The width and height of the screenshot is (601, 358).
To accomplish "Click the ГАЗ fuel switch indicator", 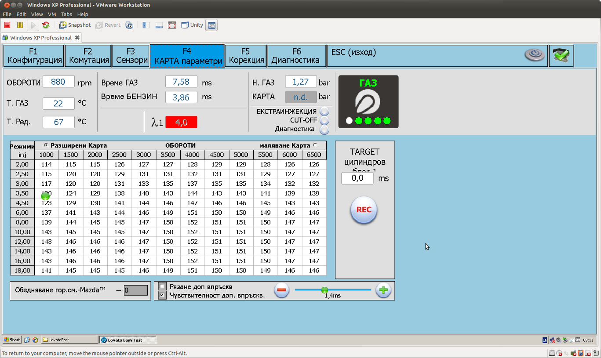I will (x=368, y=102).
